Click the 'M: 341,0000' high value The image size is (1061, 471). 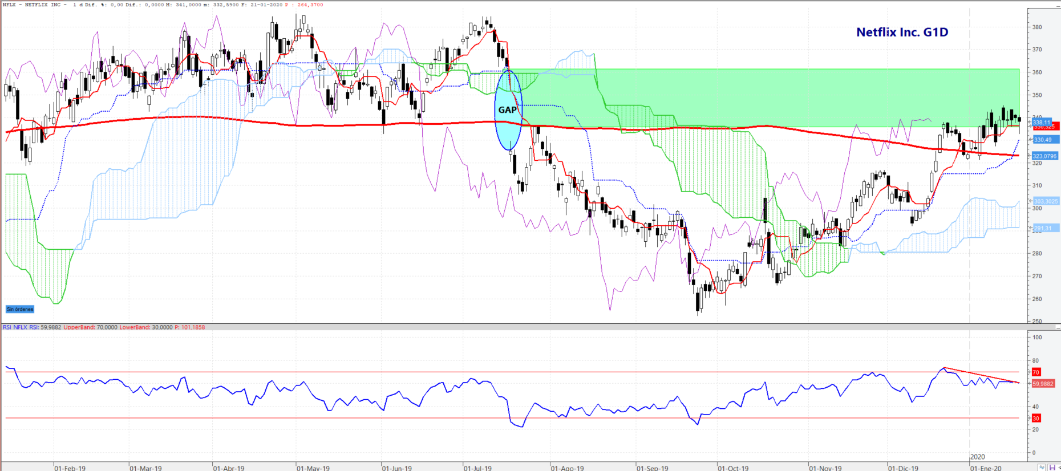[184, 5]
